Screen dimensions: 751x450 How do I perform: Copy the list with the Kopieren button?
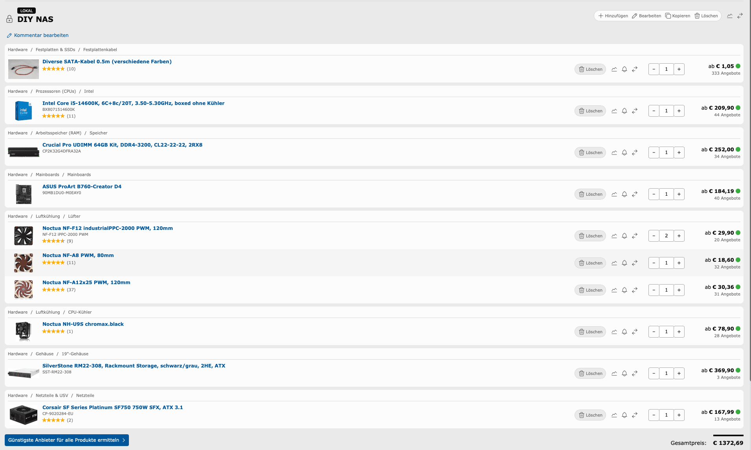(678, 16)
